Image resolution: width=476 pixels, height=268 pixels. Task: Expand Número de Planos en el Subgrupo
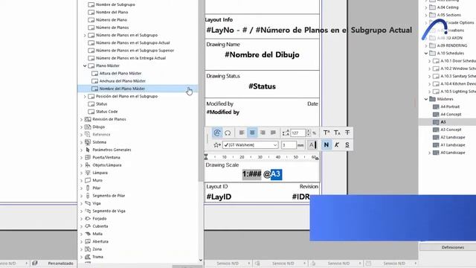[85, 35]
